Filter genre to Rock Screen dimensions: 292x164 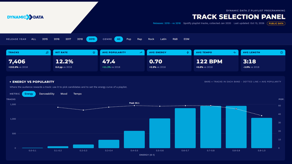tap(151, 39)
